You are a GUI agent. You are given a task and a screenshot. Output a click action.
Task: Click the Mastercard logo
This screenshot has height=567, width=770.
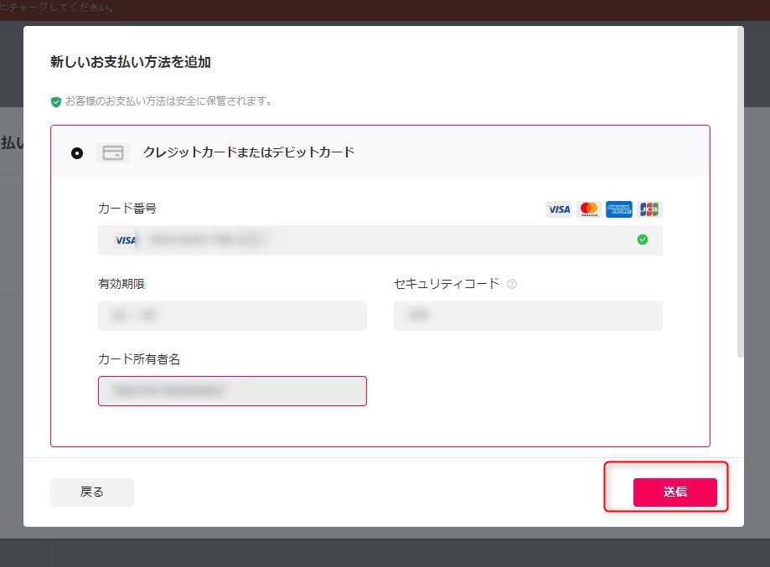[589, 209]
